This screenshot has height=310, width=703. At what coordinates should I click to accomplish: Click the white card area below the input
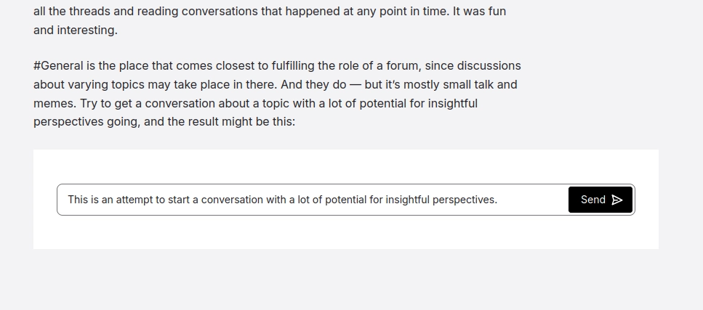(345, 232)
